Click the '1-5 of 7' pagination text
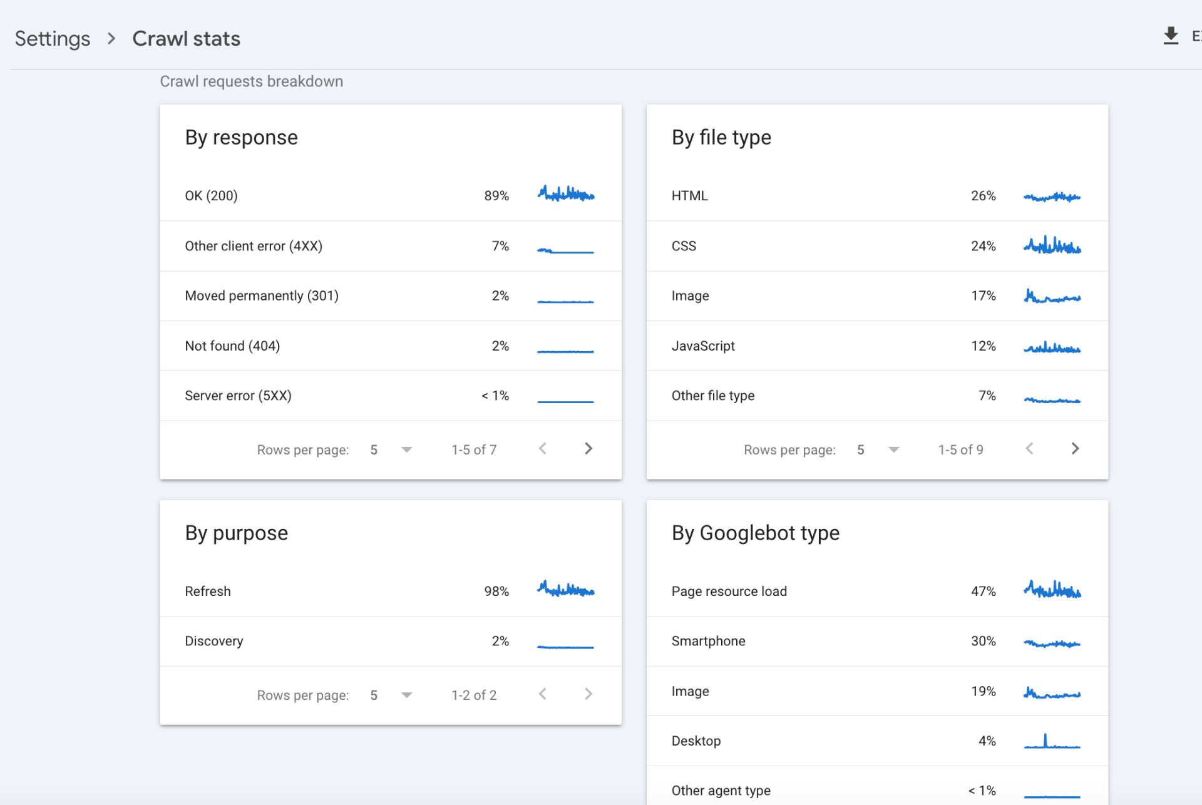This screenshot has width=1202, height=805. pos(474,449)
